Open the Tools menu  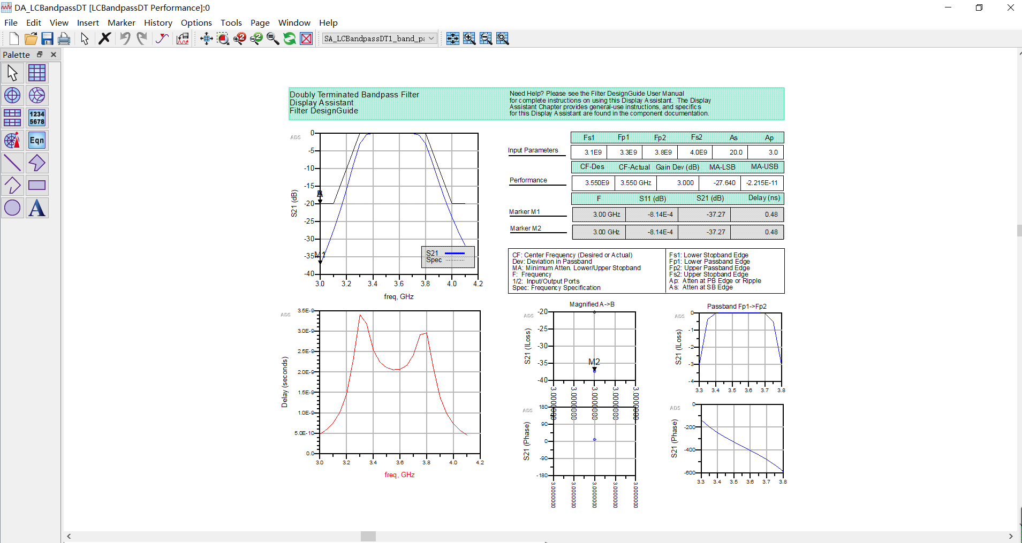click(x=231, y=22)
